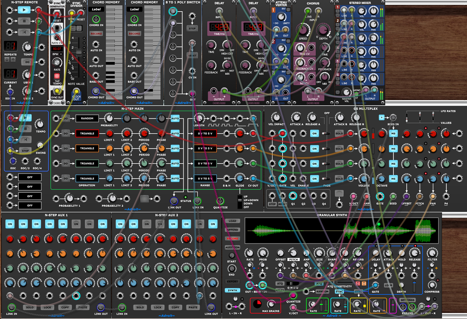467x319 pixels.
Task: Click the PASTE button on N-Step Aux 2
Action: coord(193,307)
